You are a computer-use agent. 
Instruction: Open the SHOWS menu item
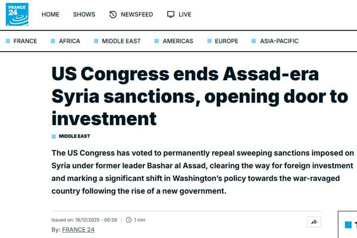coord(84,14)
